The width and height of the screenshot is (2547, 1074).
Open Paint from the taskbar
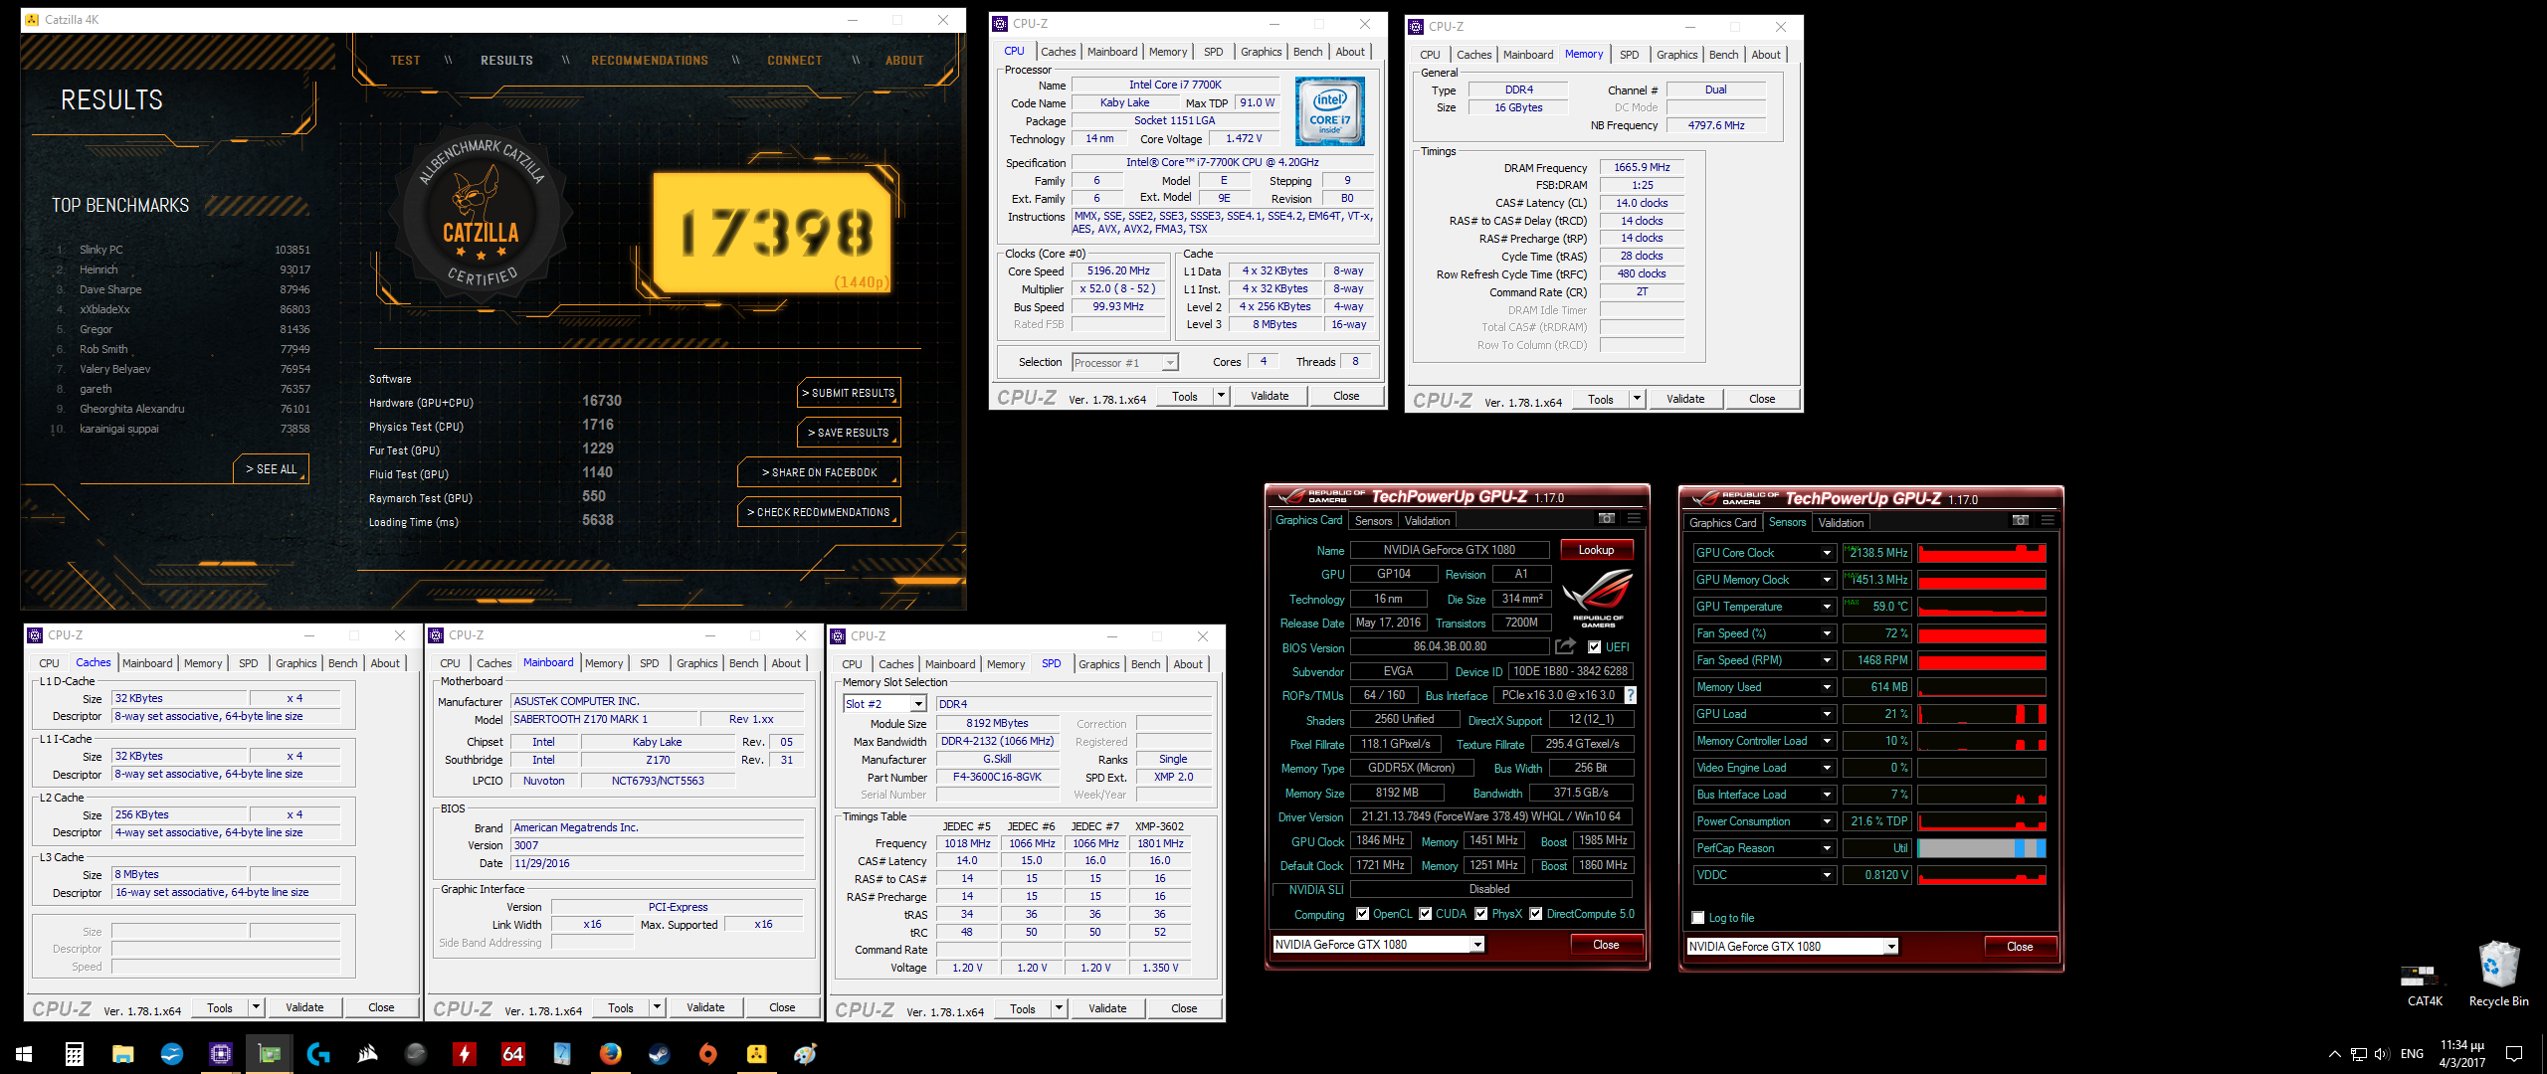805,1053
